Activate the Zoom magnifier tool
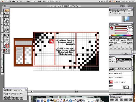 click(8, 41)
